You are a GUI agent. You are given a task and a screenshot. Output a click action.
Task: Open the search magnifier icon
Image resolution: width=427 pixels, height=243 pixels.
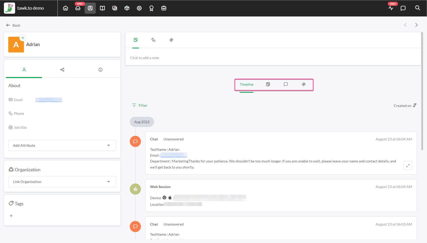(x=417, y=8)
